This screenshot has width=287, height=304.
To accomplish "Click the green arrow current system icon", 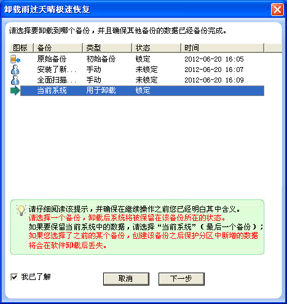I will (x=15, y=90).
